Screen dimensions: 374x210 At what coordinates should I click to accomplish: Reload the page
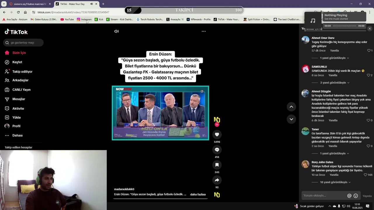[18, 12]
